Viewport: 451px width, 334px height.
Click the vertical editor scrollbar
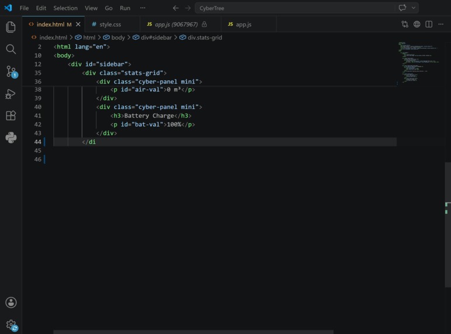click(x=448, y=224)
